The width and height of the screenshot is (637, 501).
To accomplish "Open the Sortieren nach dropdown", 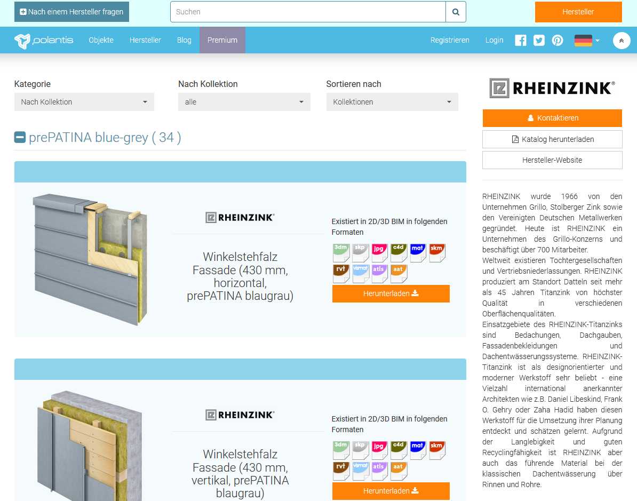I will (392, 102).
